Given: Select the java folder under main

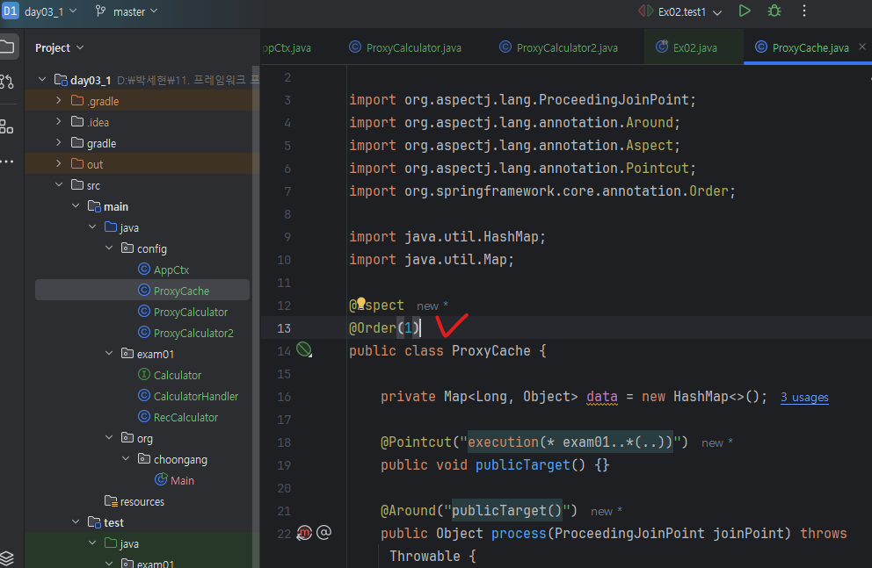Looking at the screenshot, I should pos(122,227).
